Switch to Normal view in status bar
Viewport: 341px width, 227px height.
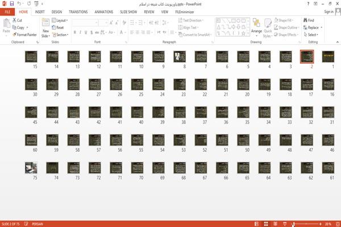[257, 224]
